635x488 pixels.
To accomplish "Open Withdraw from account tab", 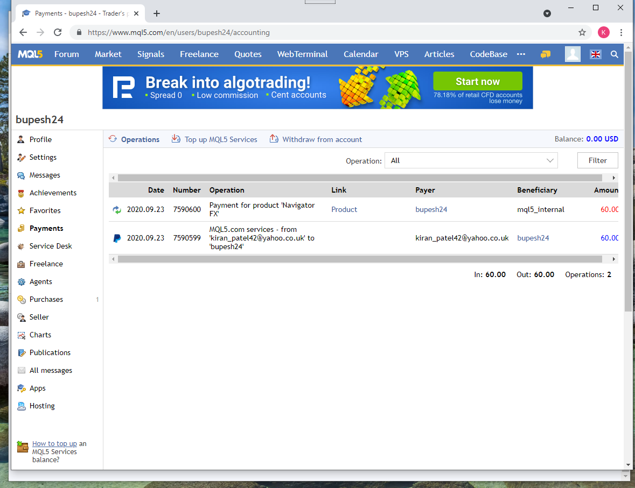I will [x=316, y=139].
